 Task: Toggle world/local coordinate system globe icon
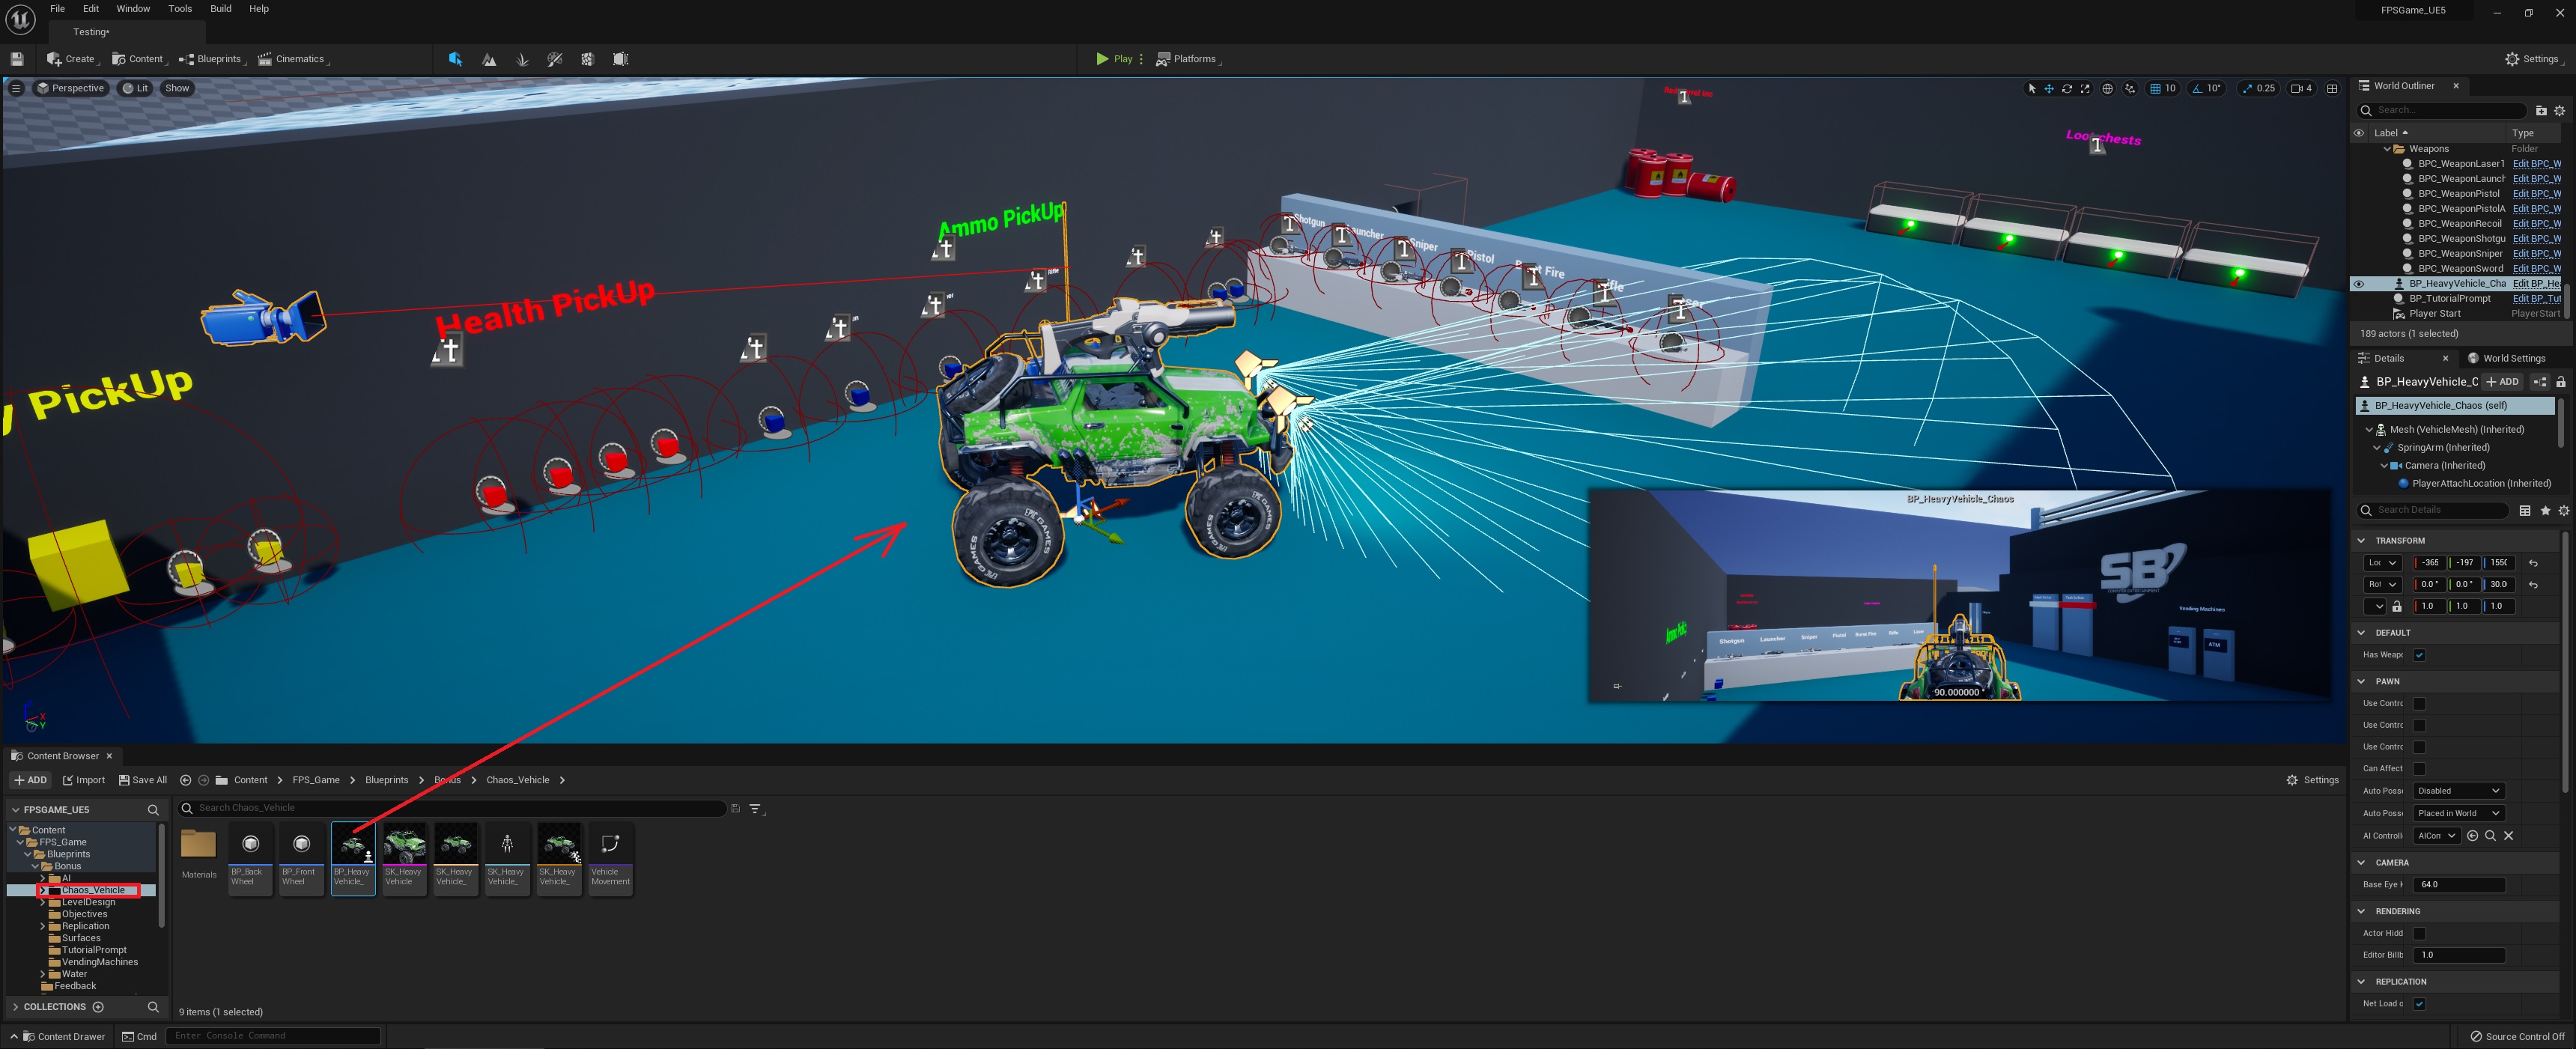pos(2108,89)
